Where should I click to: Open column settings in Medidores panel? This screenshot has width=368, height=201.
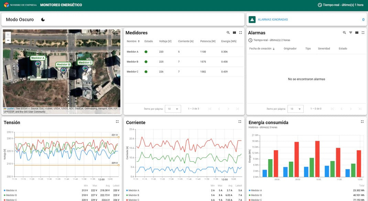point(234,33)
